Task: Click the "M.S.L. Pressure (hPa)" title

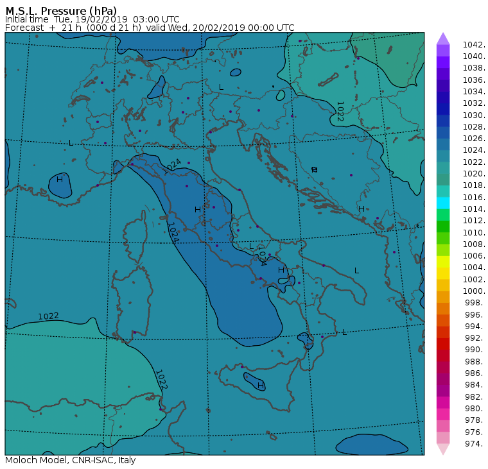Action: (x=61, y=11)
